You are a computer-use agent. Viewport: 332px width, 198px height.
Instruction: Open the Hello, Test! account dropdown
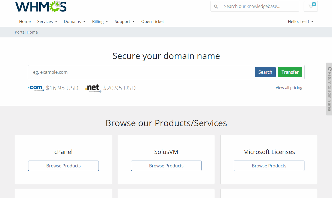click(x=301, y=21)
